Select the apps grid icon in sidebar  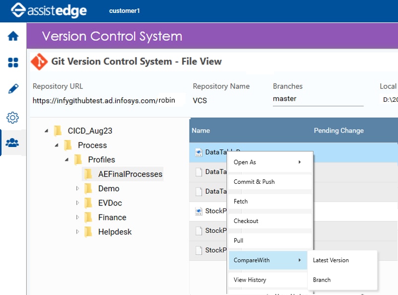coord(13,63)
